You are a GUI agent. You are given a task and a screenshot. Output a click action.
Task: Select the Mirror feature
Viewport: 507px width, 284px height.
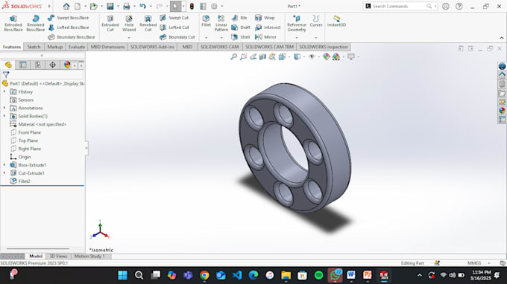click(265, 37)
